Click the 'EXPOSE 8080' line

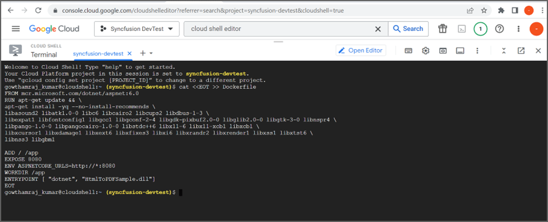click(x=23, y=159)
